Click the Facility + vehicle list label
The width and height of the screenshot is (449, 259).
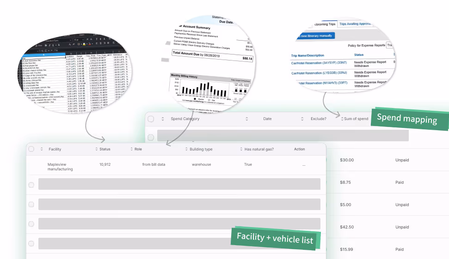click(276, 238)
